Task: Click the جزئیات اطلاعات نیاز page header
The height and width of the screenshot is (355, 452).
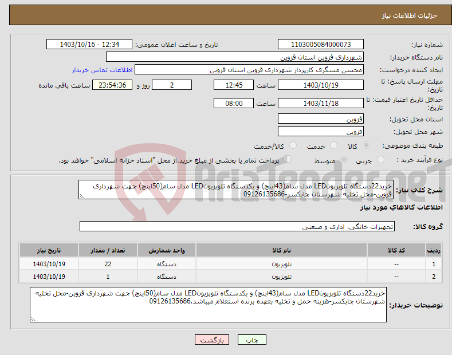Action: [x=410, y=15]
